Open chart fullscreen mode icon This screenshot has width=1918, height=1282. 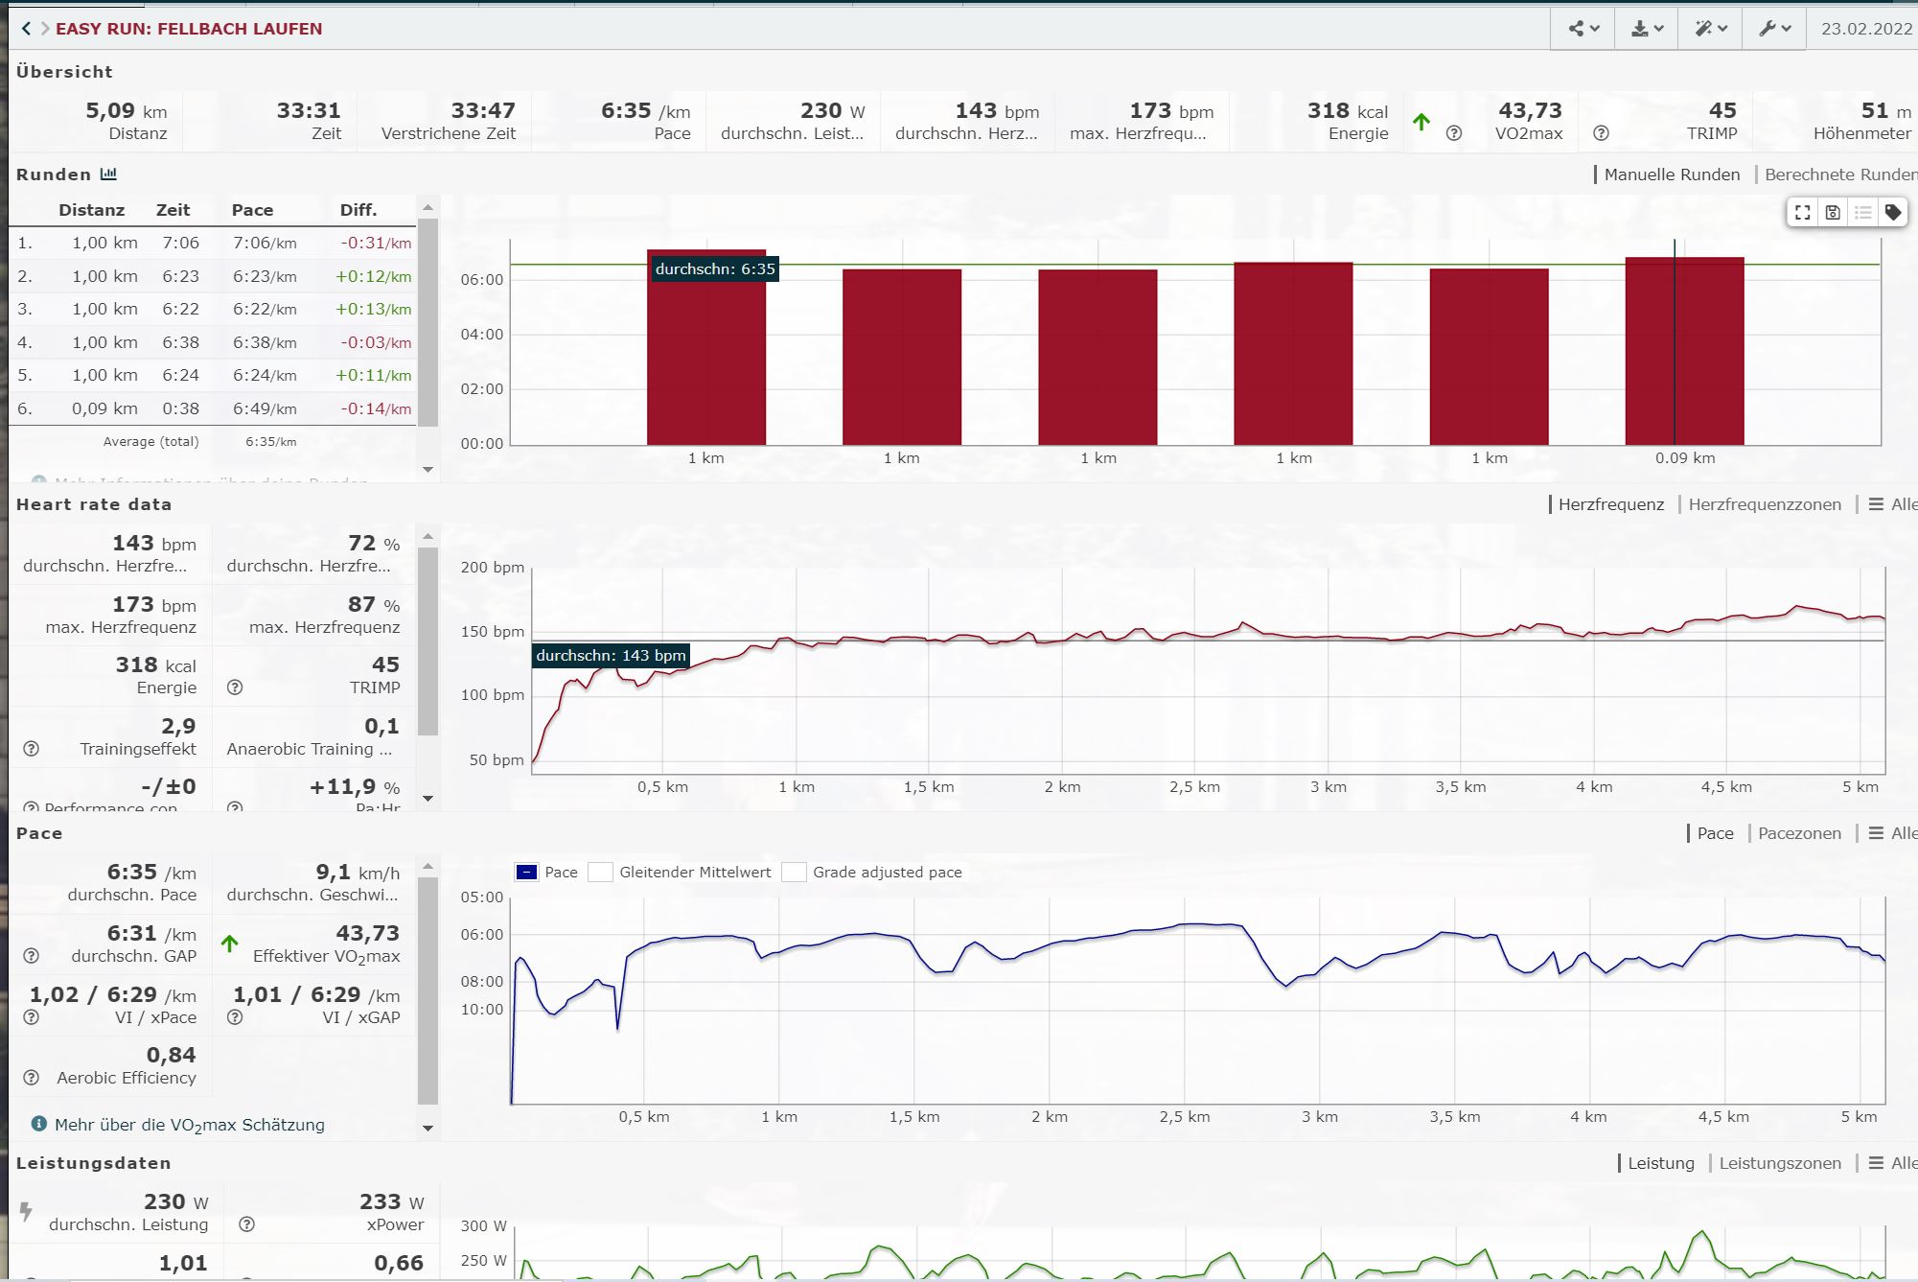(x=1802, y=213)
